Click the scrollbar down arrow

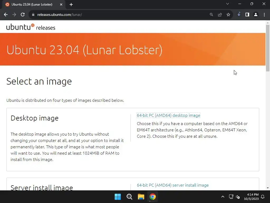point(268,188)
